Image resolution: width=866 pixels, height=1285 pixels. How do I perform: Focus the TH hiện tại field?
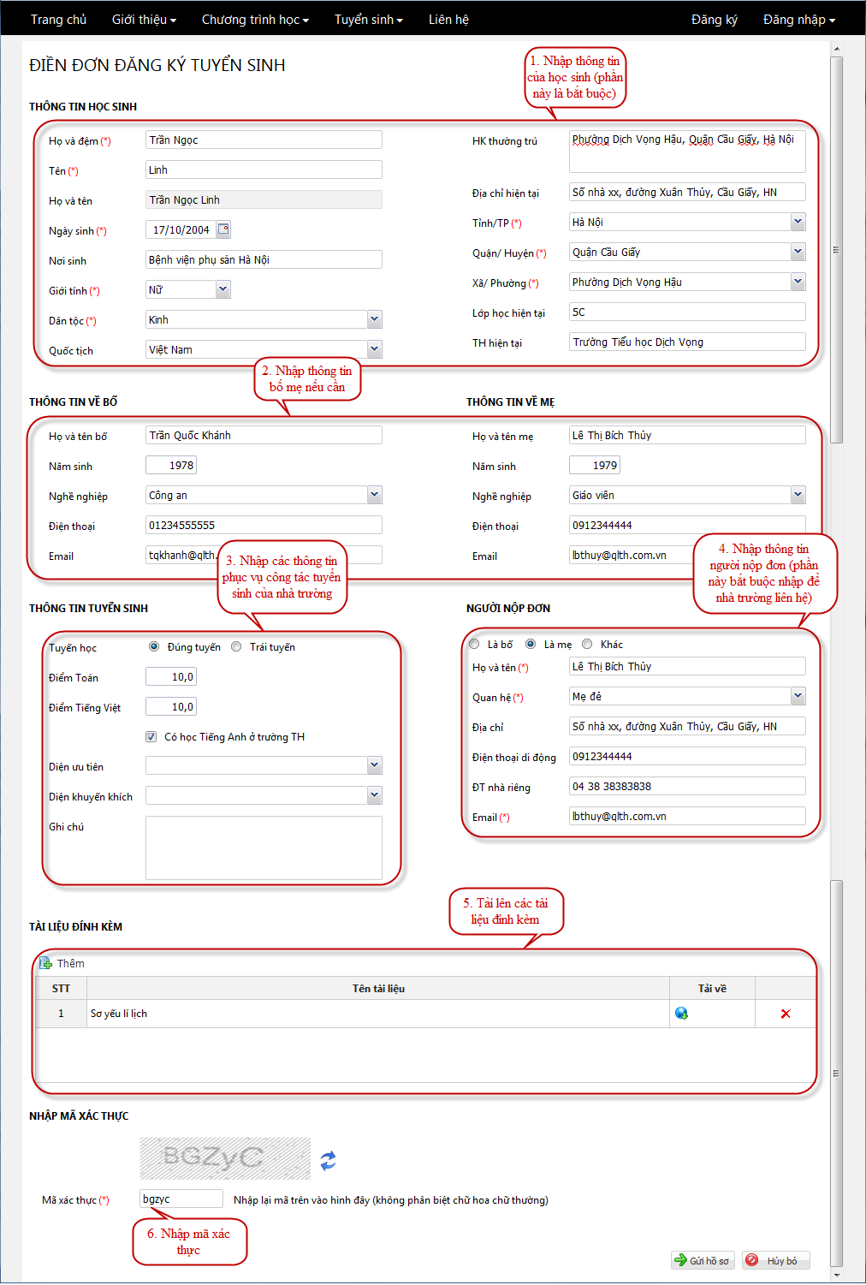(687, 342)
